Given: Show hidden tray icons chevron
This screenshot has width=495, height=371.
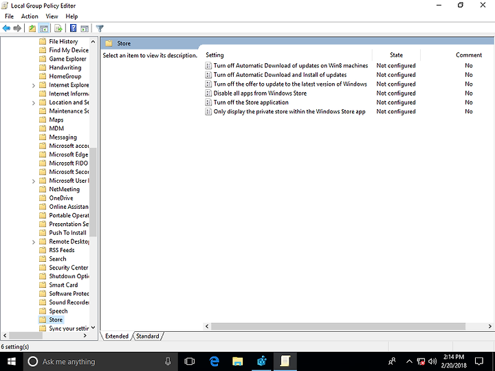Looking at the screenshot, I should [409, 361].
